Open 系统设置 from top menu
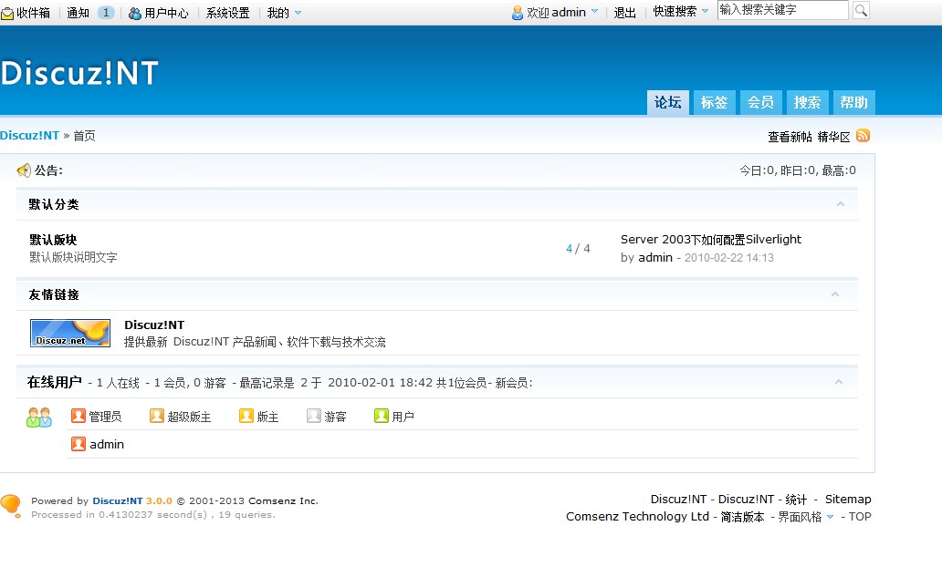 227,13
